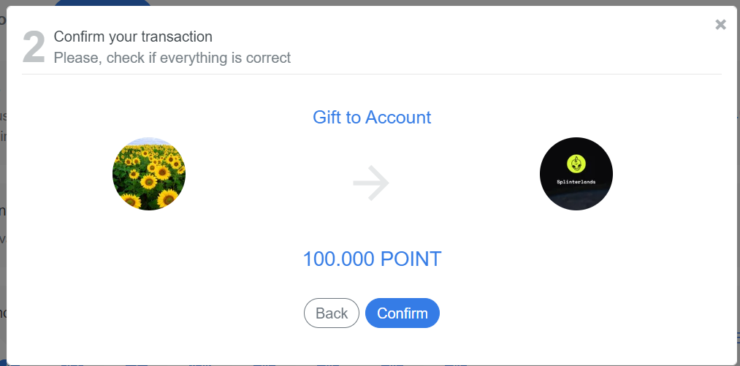
Task: Click the horizontal divider below the header
Action: pos(372,74)
